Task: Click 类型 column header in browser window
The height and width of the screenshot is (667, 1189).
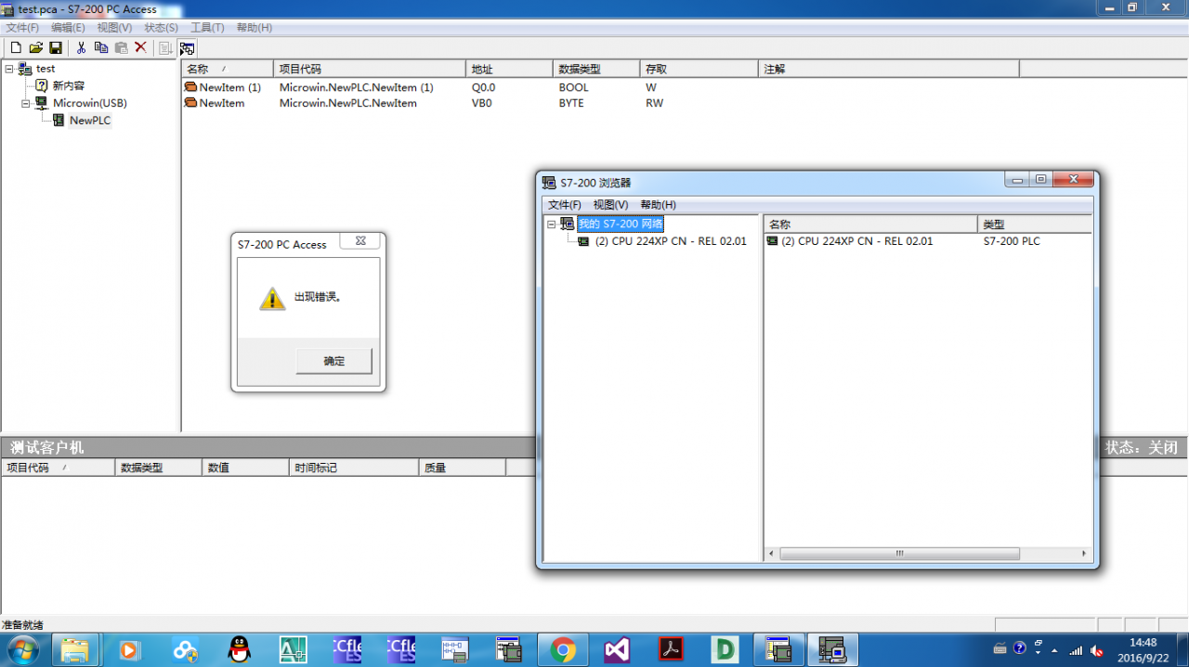Action: click(x=1035, y=224)
